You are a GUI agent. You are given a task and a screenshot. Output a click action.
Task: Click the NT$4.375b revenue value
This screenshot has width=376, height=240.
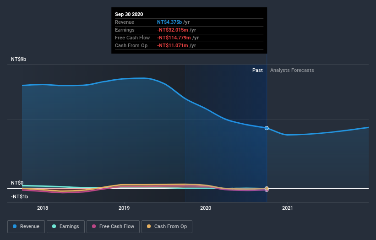pos(169,22)
